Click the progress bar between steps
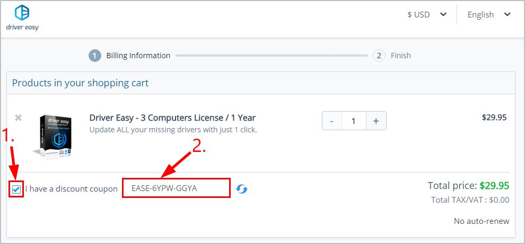 (271, 56)
